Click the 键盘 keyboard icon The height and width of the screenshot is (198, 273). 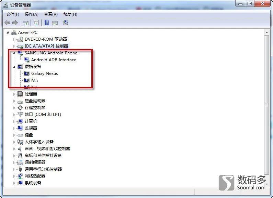coord(20,135)
